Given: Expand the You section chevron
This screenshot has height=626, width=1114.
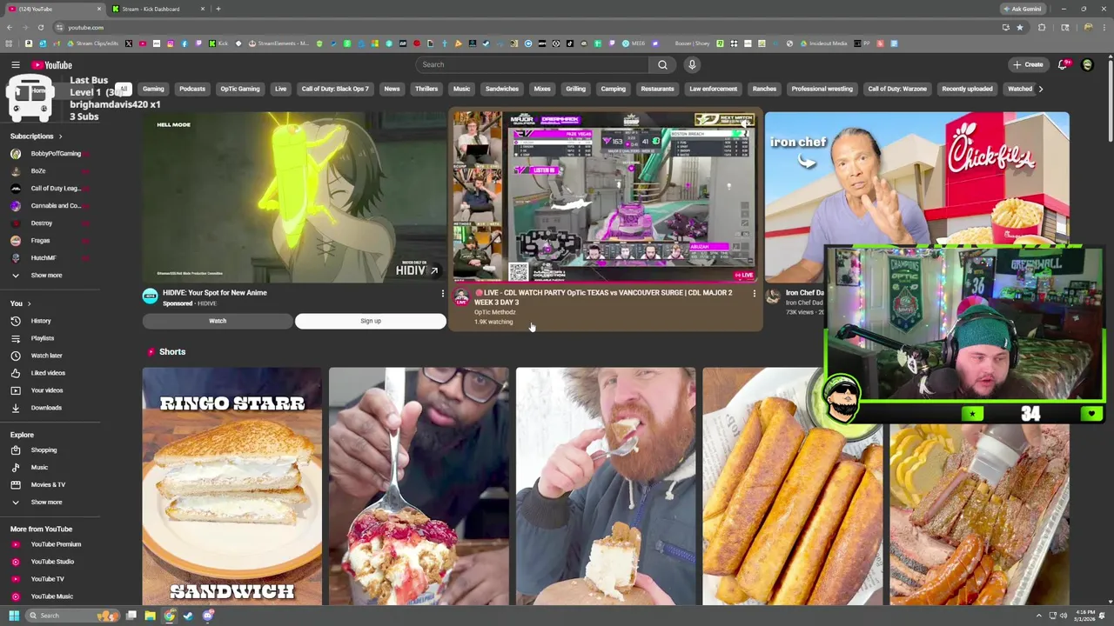Looking at the screenshot, I should click(29, 303).
